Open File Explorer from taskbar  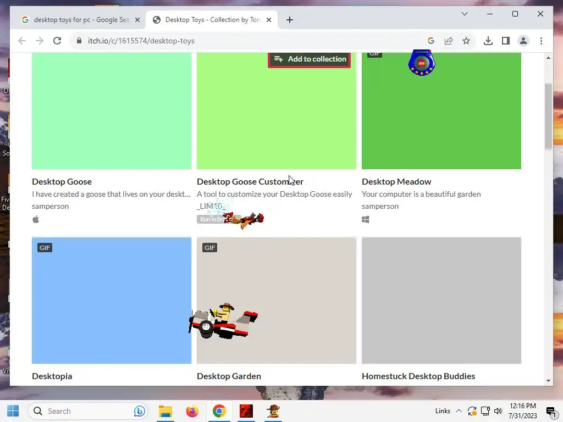(x=165, y=411)
